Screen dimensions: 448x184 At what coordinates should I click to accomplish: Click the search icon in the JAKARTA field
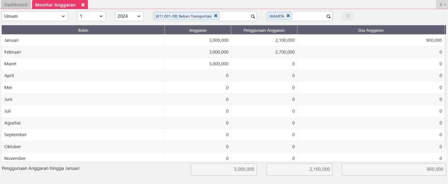click(329, 17)
